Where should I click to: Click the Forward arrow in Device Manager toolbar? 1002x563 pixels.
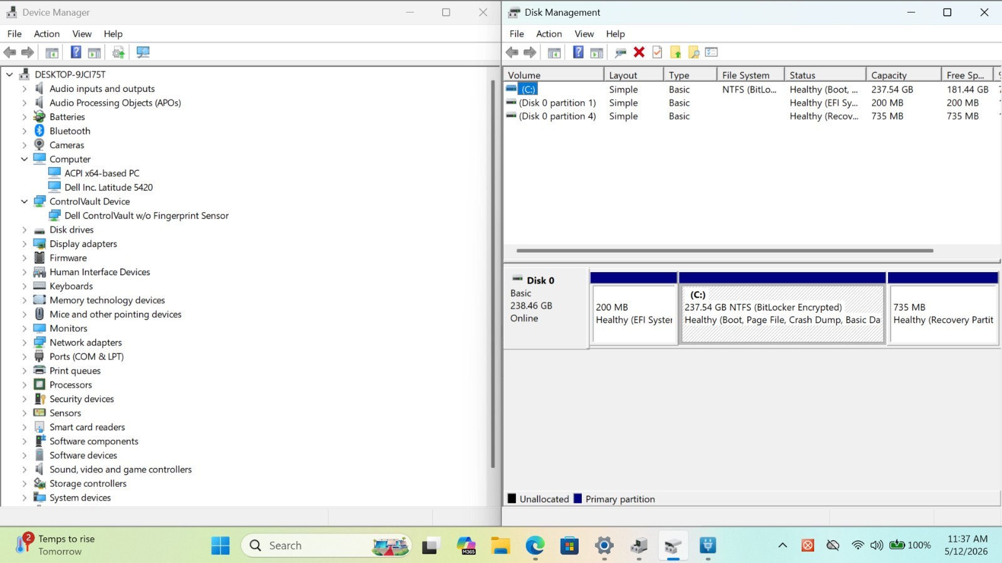click(28, 53)
